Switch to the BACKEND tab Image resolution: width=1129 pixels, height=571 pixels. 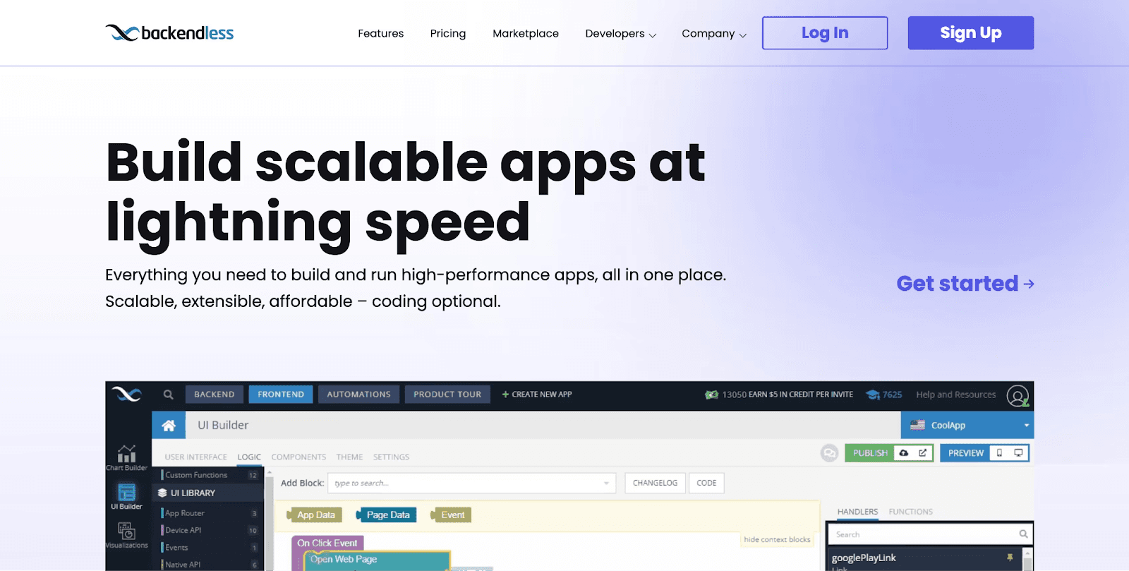coord(215,395)
